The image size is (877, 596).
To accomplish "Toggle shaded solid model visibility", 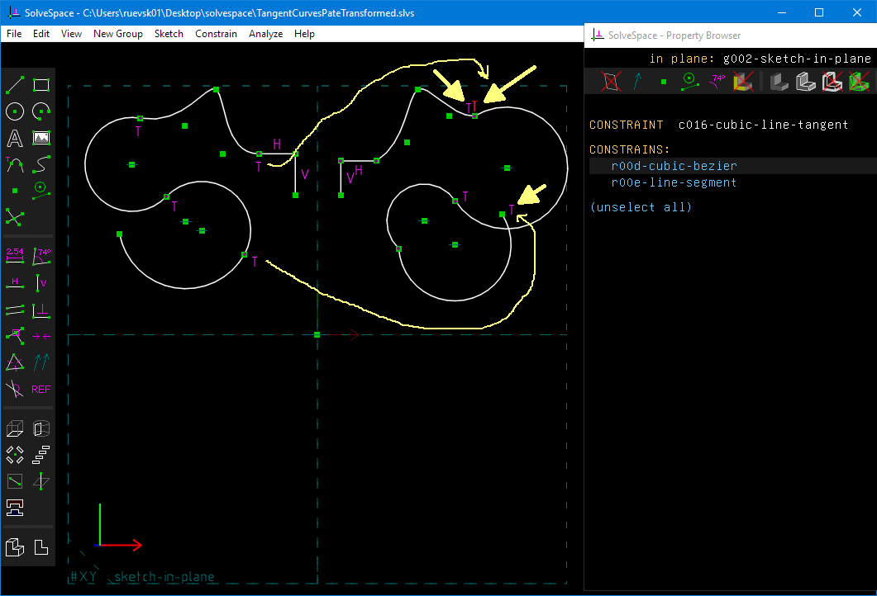I will pos(779,82).
